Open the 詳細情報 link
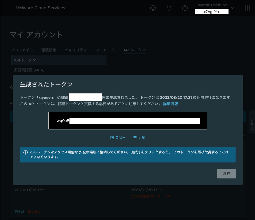The height and width of the screenshot is (220, 255). tap(170, 104)
